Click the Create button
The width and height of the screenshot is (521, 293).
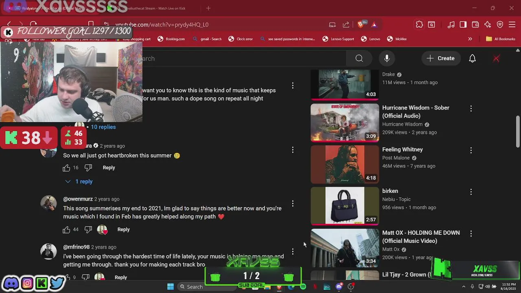pyautogui.click(x=440, y=59)
